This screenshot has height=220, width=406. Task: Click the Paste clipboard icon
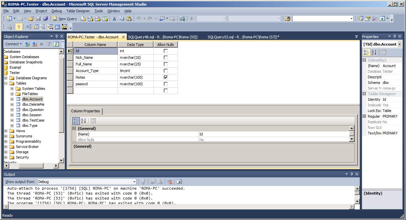click(x=129, y=19)
